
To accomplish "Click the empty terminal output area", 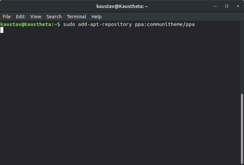I will pos(120,96).
